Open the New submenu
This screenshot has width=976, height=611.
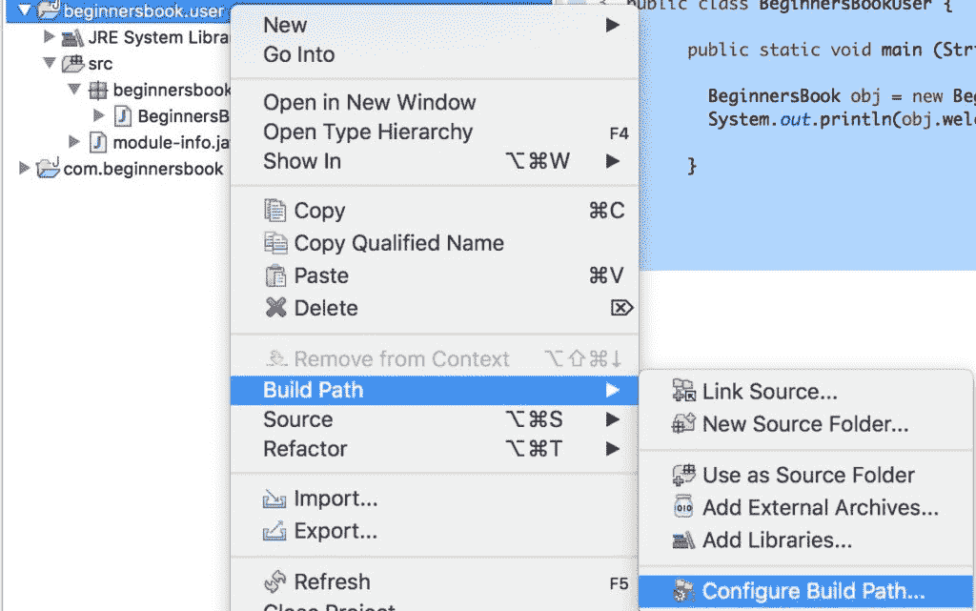286,26
